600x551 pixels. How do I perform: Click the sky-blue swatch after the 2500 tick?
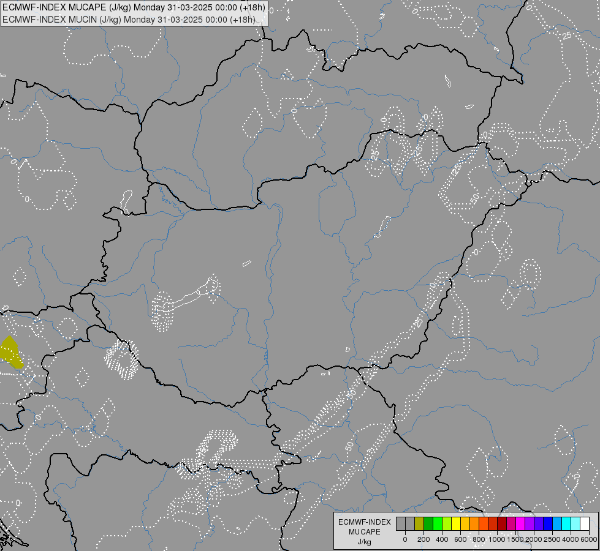click(x=557, y=524)
